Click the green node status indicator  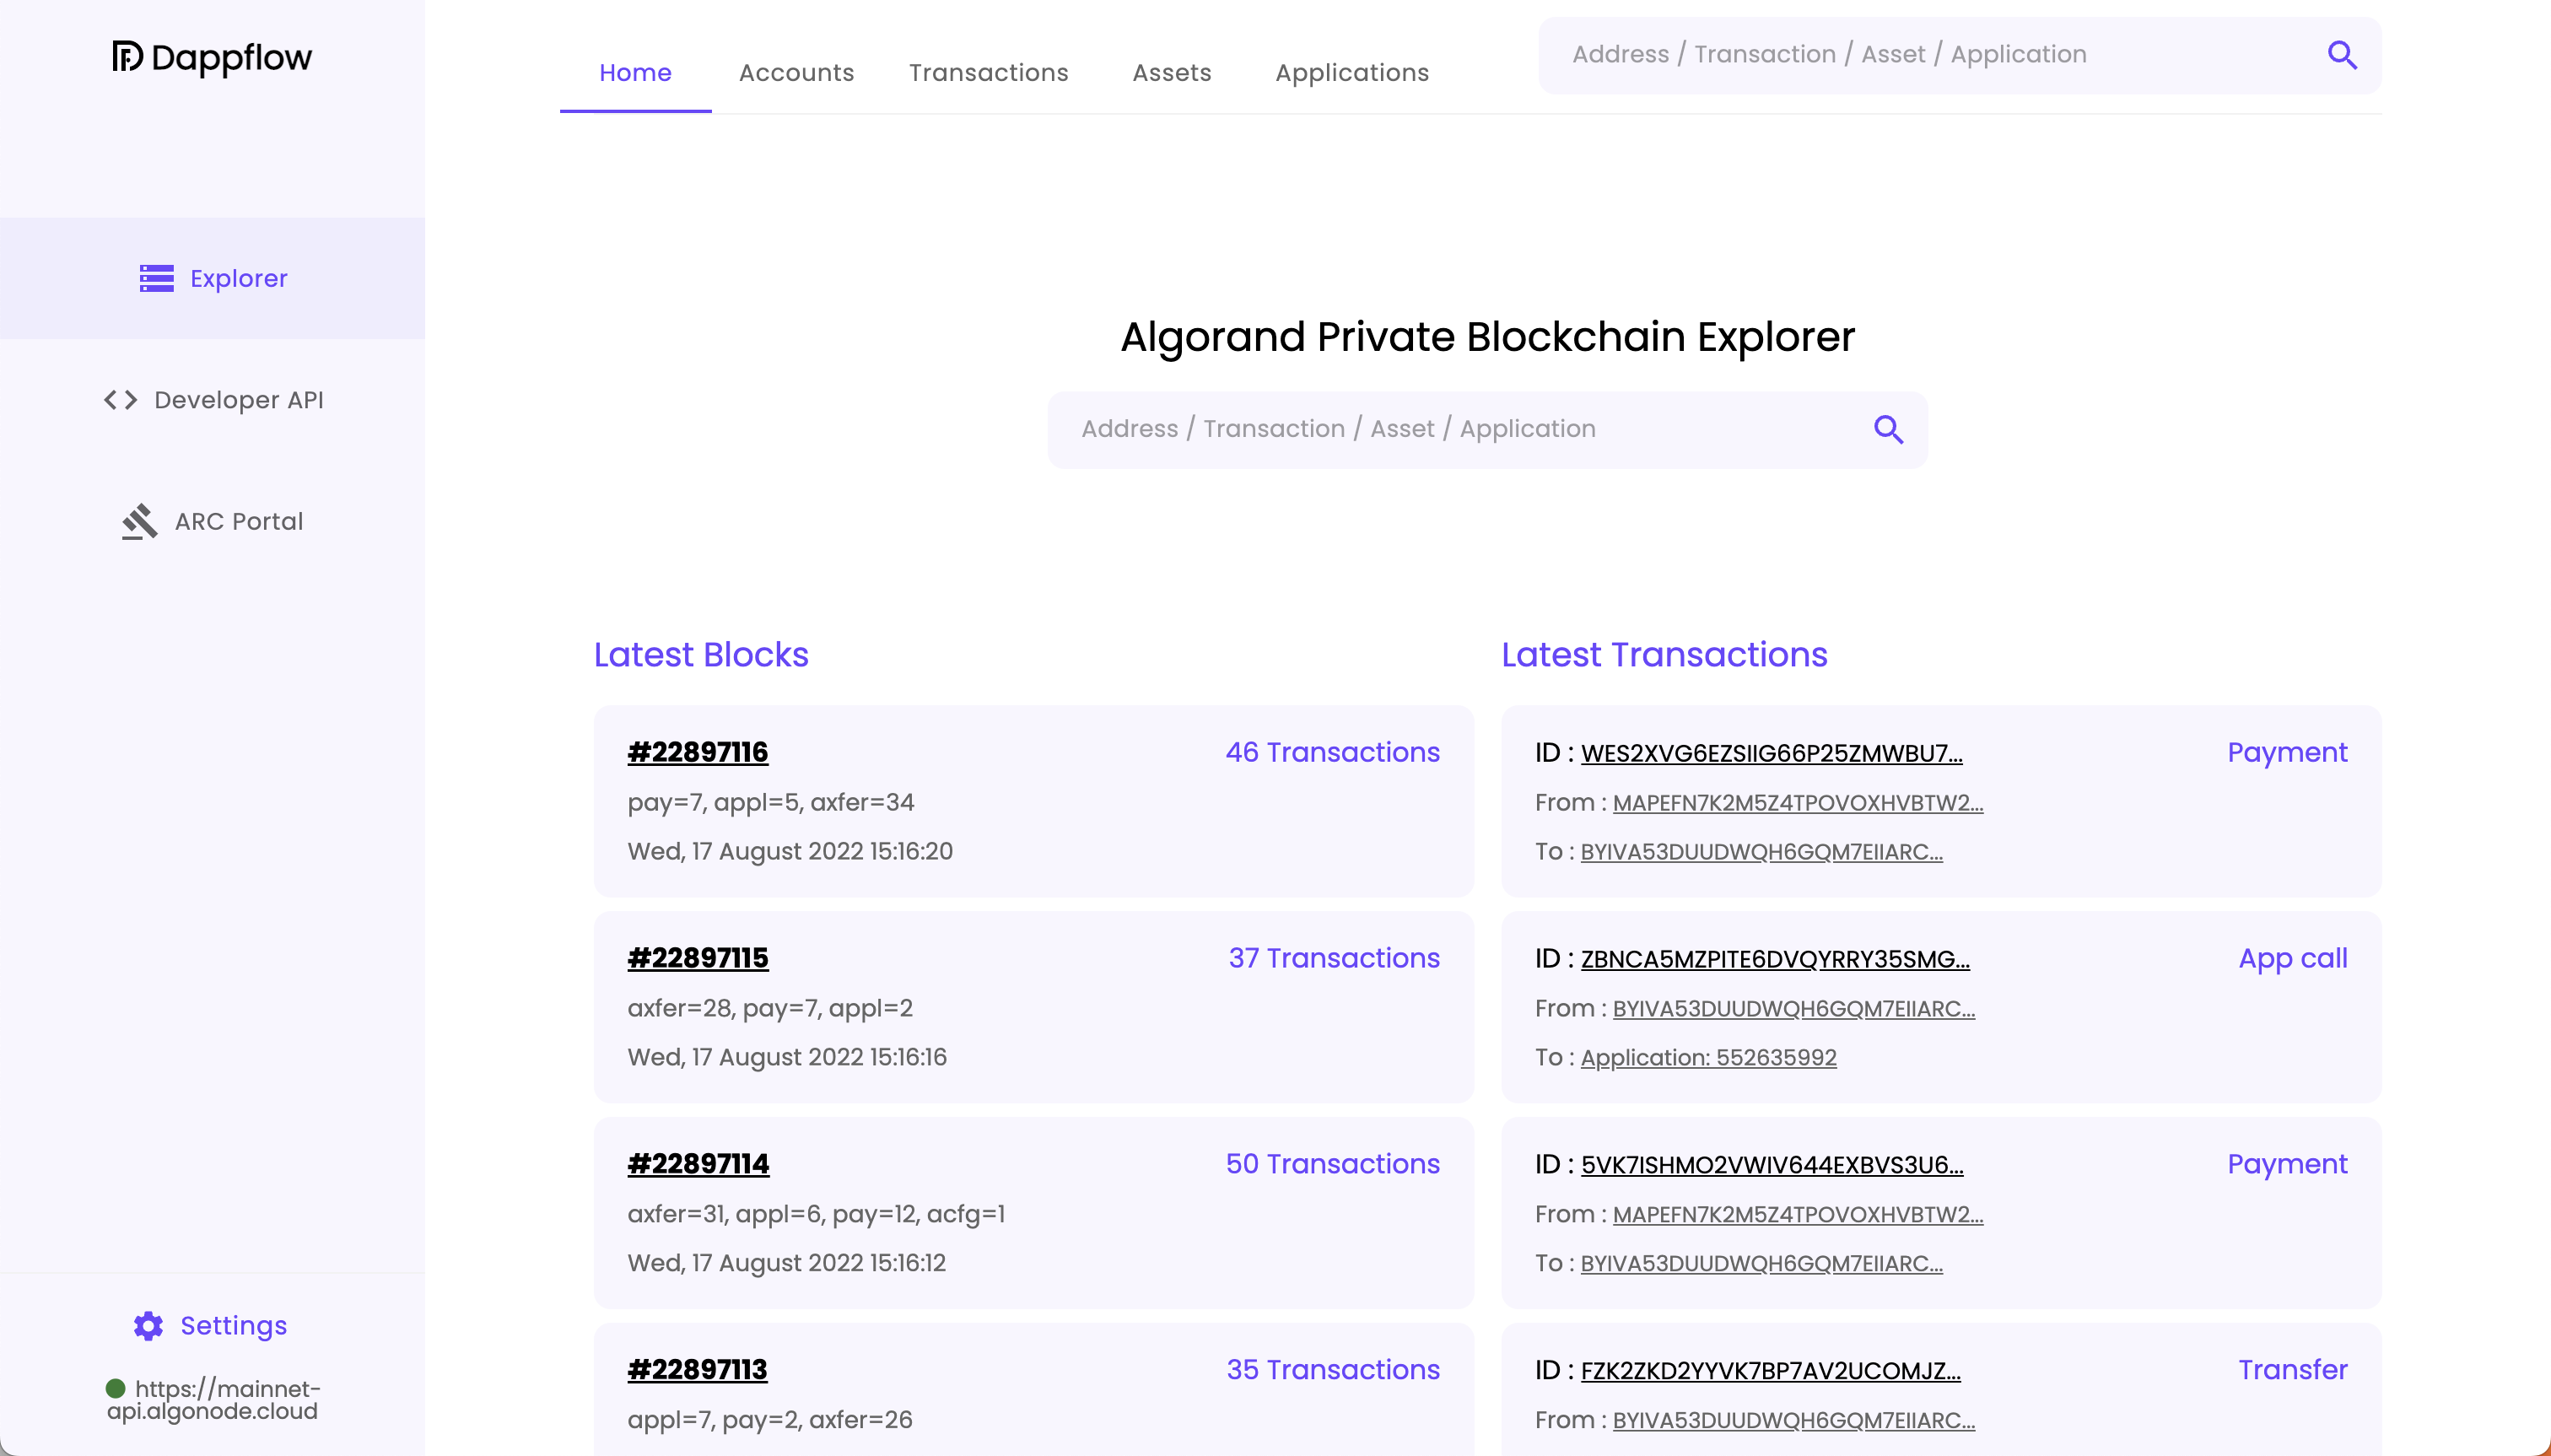116,1388
